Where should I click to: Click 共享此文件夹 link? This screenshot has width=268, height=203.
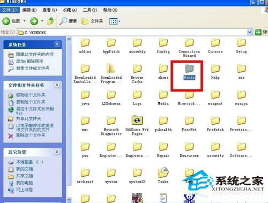click(28, 119)
